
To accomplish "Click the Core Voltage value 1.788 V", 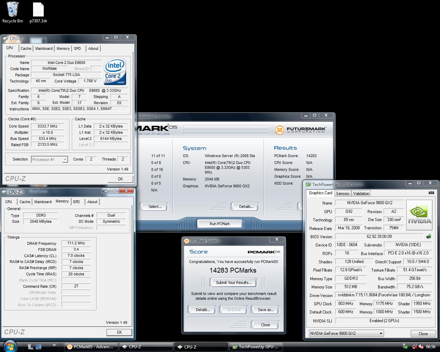I will (x=90, y=81).
